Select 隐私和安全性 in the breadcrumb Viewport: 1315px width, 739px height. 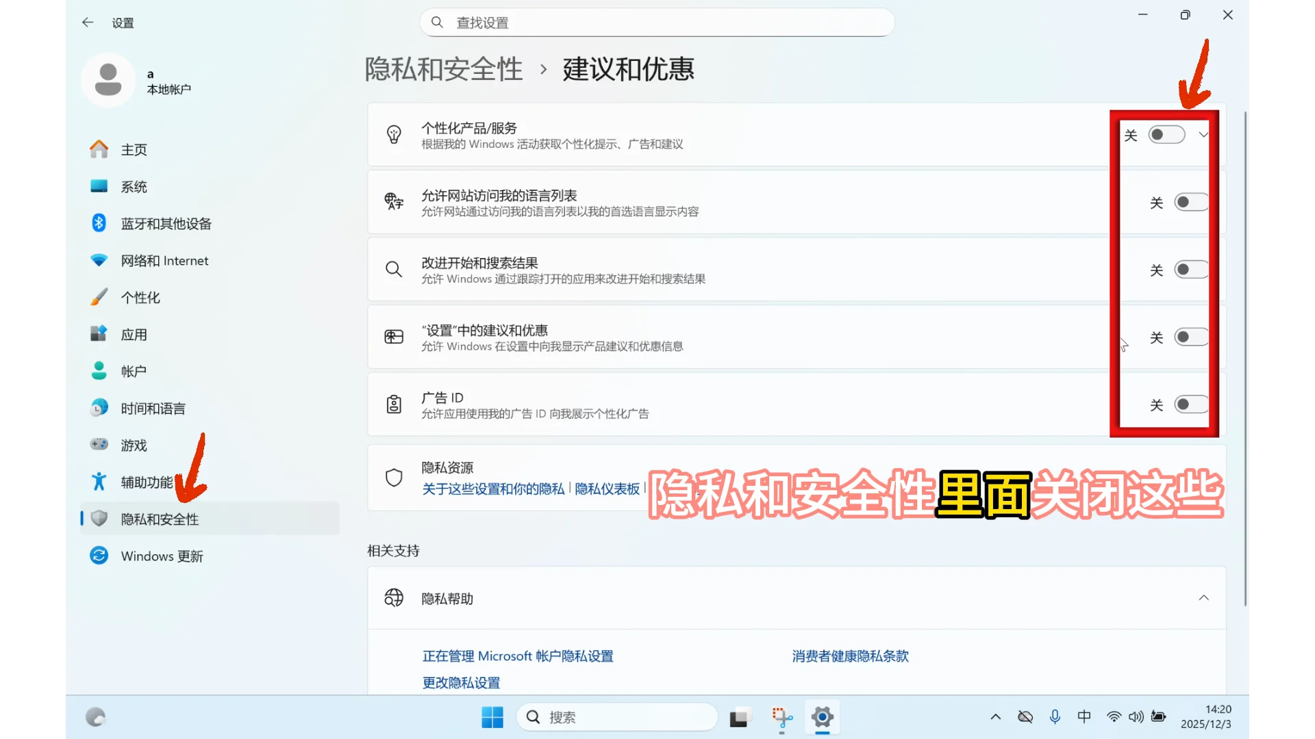click(443, 68)
